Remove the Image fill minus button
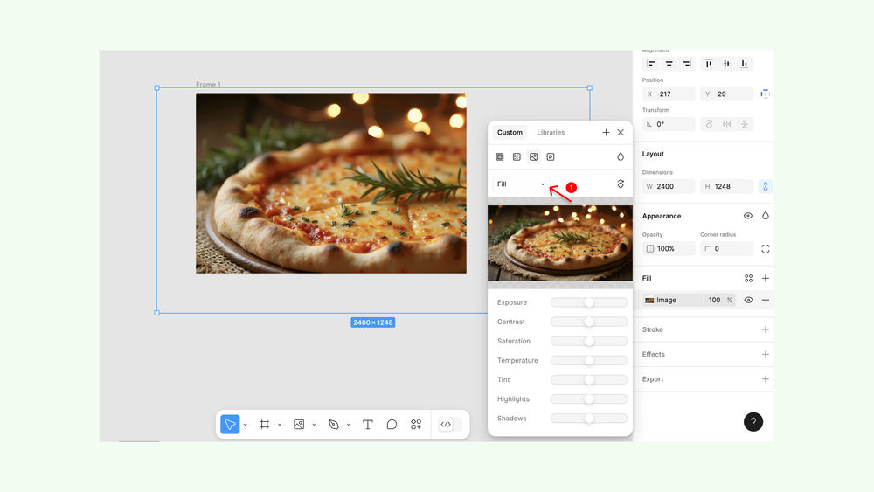The height and width of the screenshot is (492, 874). click(x=766, y=301)
